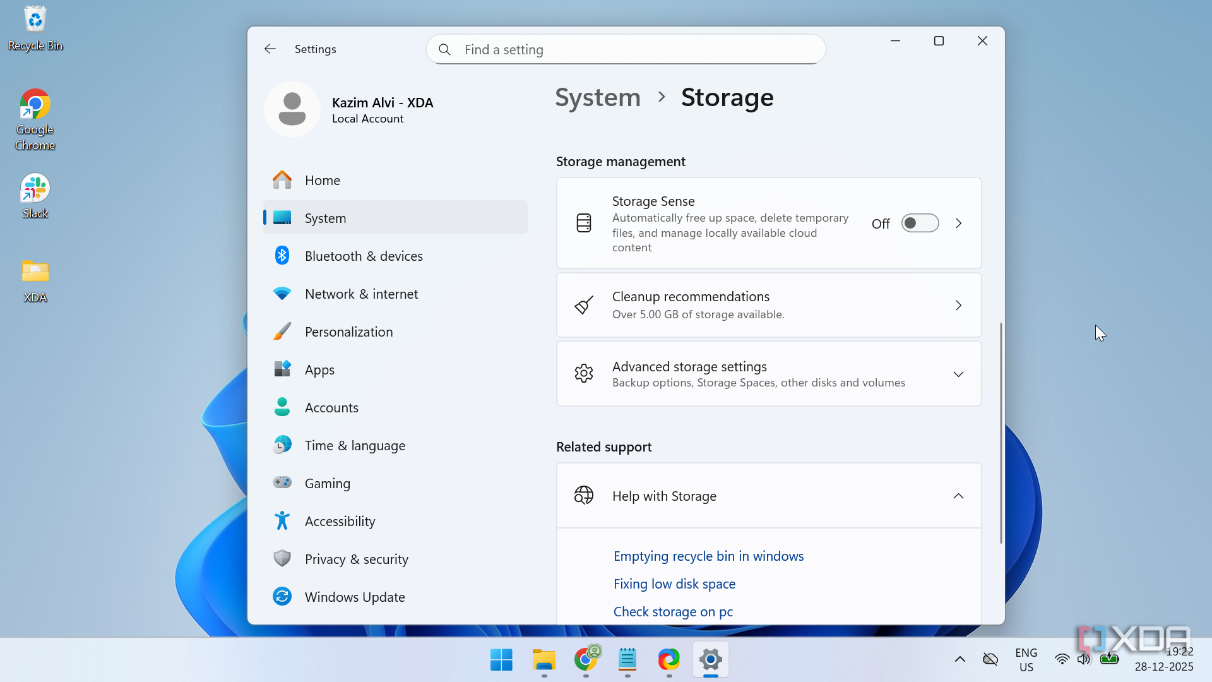
Task: Go to Personalization settings
Action: [x=395, y=332]
